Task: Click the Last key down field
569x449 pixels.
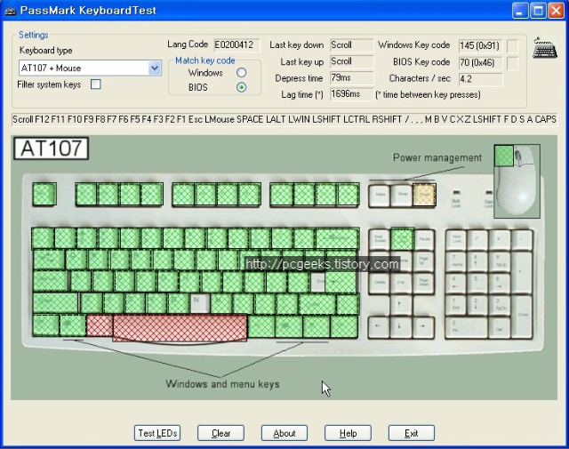Action: click(352, 45)
